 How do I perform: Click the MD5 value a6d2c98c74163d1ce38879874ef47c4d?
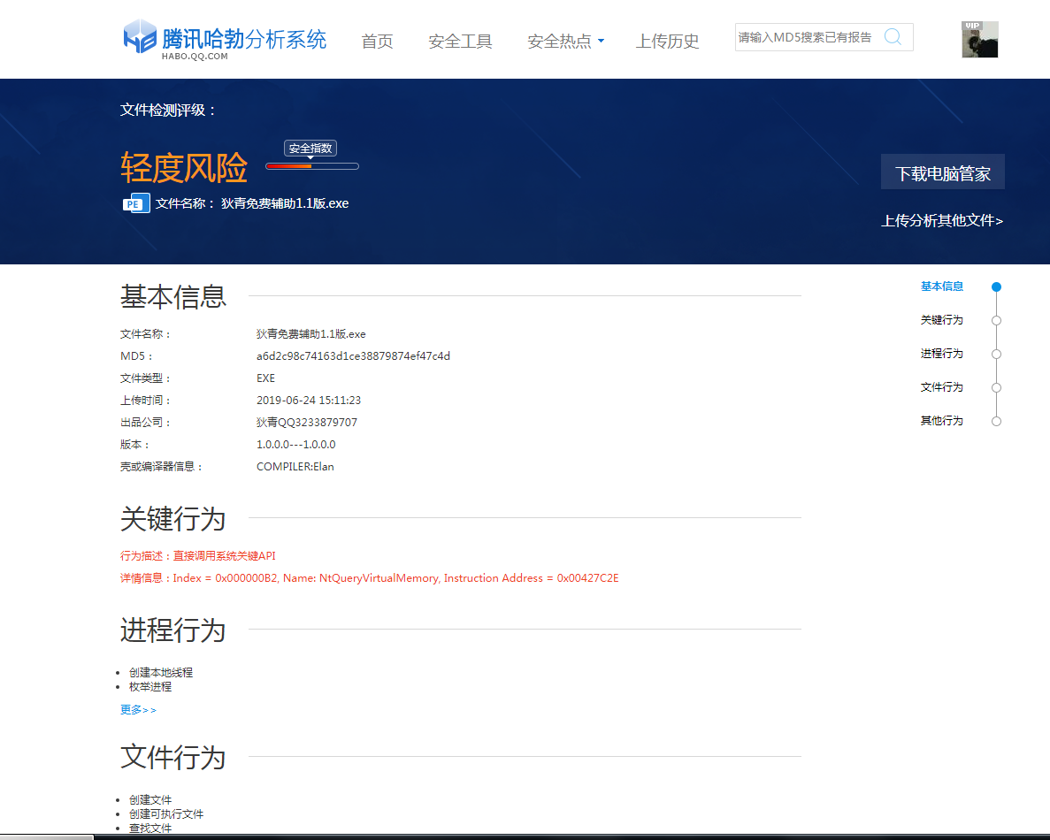(x=353, y=356)
